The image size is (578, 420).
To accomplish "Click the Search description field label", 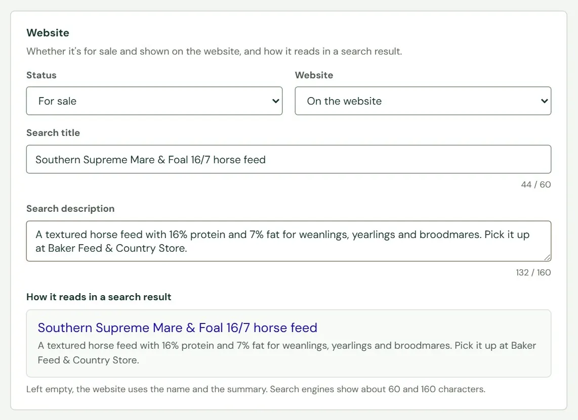I will tap(70, 209).
